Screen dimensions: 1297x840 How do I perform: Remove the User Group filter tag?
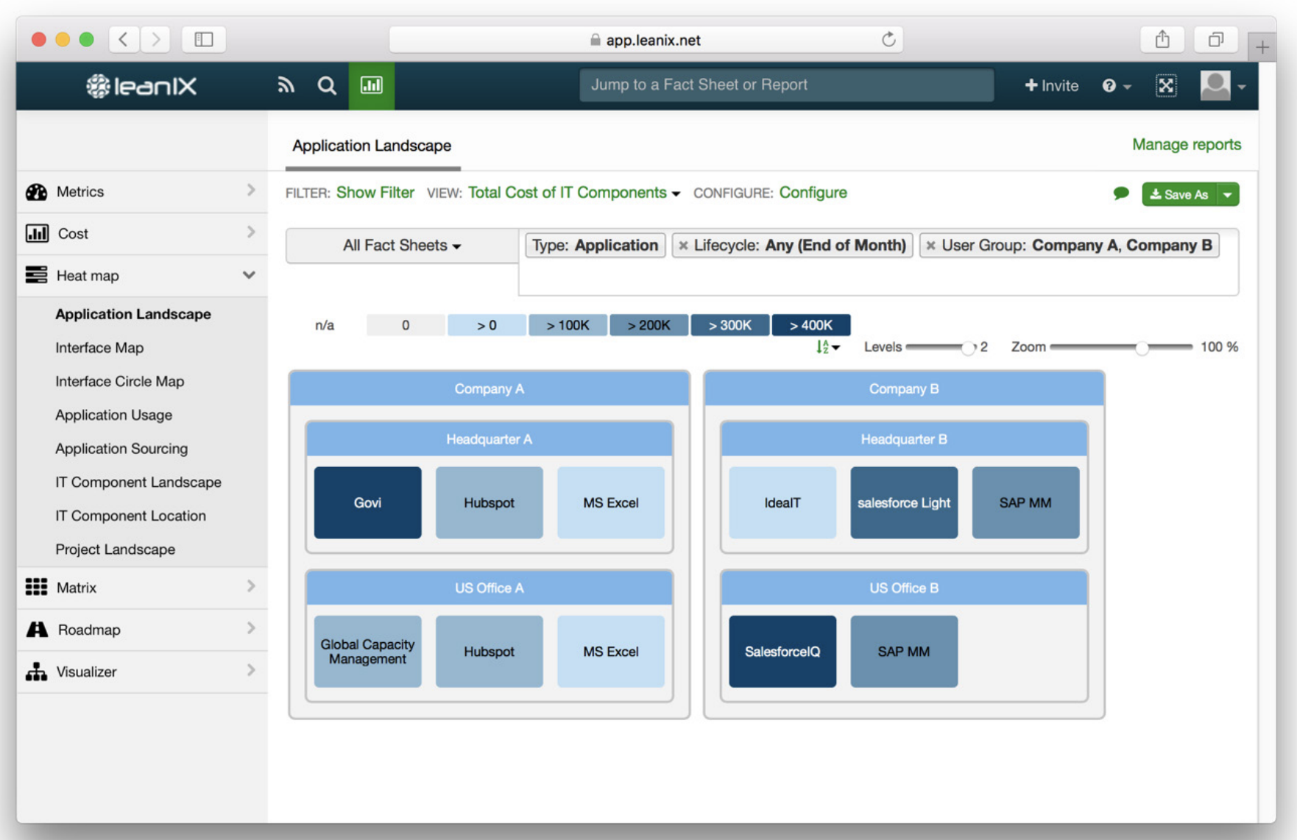[930, 246]
